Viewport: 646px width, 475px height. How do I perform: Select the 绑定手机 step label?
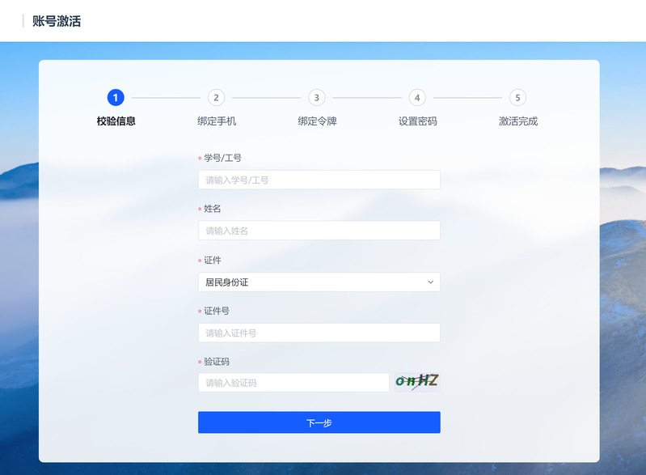[x=216, y=121]
